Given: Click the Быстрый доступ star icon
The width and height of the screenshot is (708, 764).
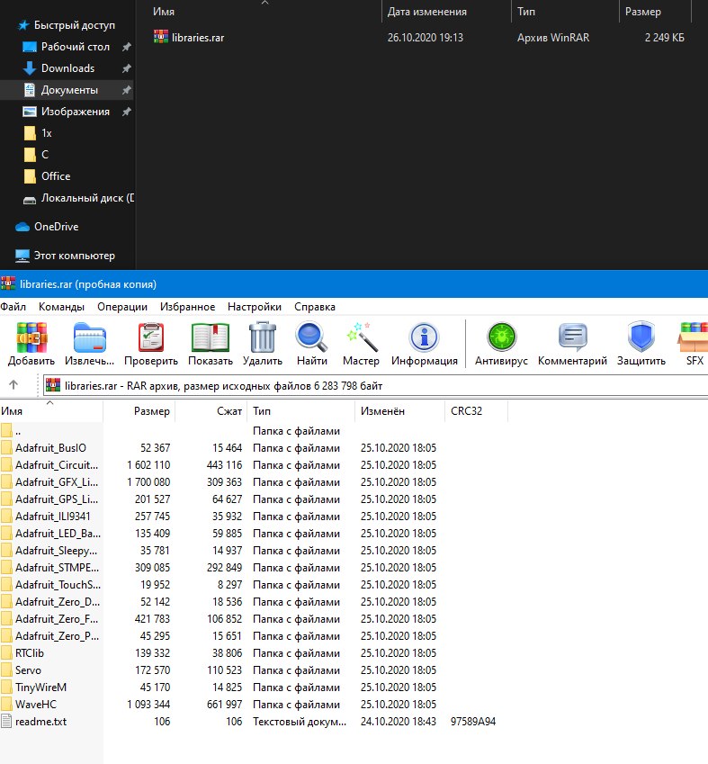Looking at the screenshot, I should (x=22, y=25).
